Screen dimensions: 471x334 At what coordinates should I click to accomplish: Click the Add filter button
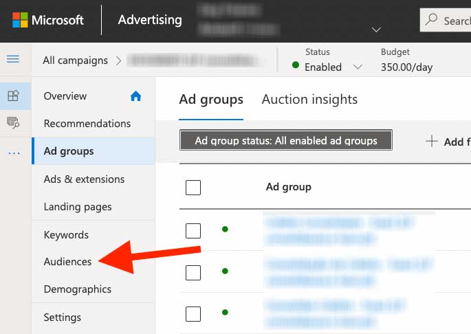pos(448,142)
